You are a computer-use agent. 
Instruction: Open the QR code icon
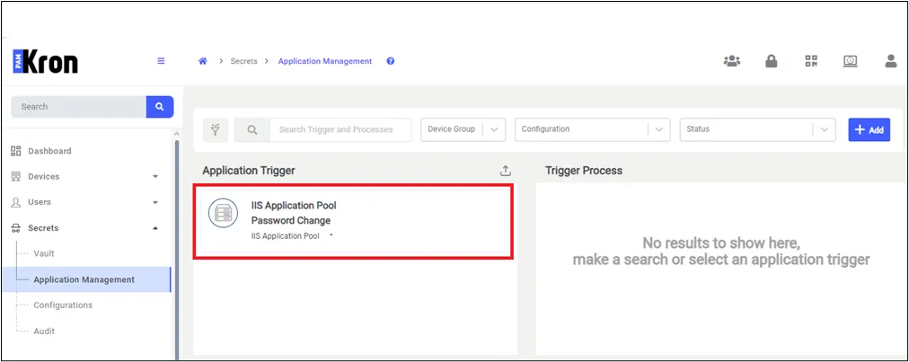(811, 61)
